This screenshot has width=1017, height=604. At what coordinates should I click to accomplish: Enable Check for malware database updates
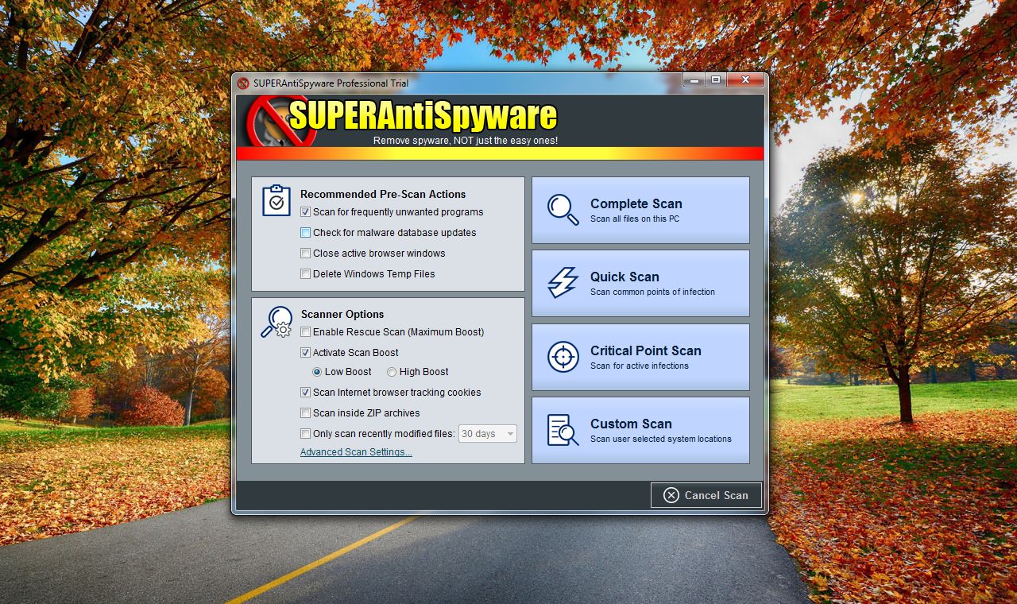pos(305,233)
